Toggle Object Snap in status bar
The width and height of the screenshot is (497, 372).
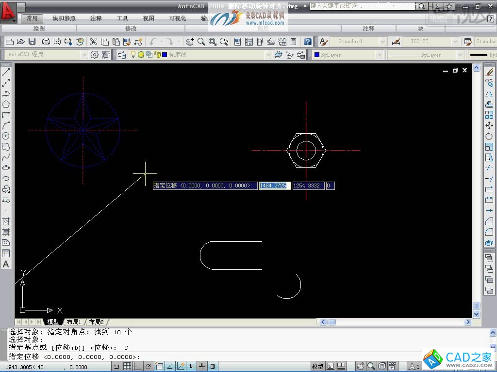(x=159, y=367)
